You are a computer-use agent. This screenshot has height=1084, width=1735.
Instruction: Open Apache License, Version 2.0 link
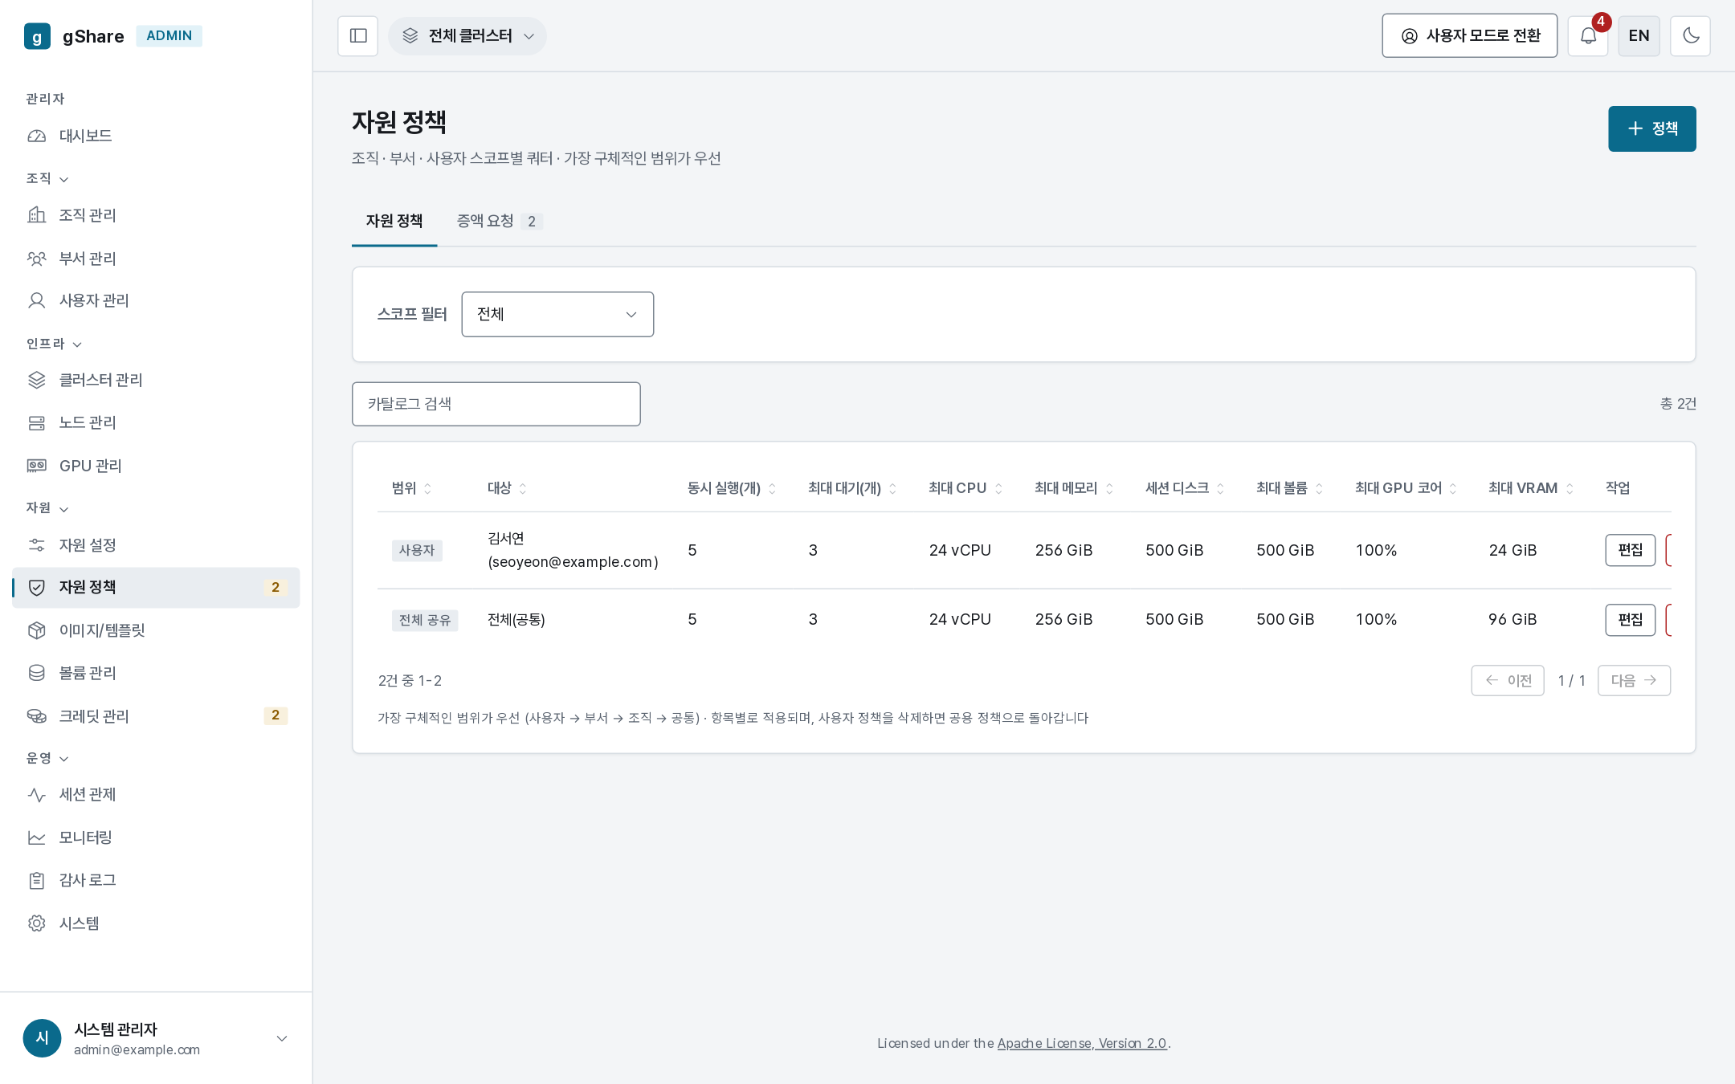pos(1082,1043)
